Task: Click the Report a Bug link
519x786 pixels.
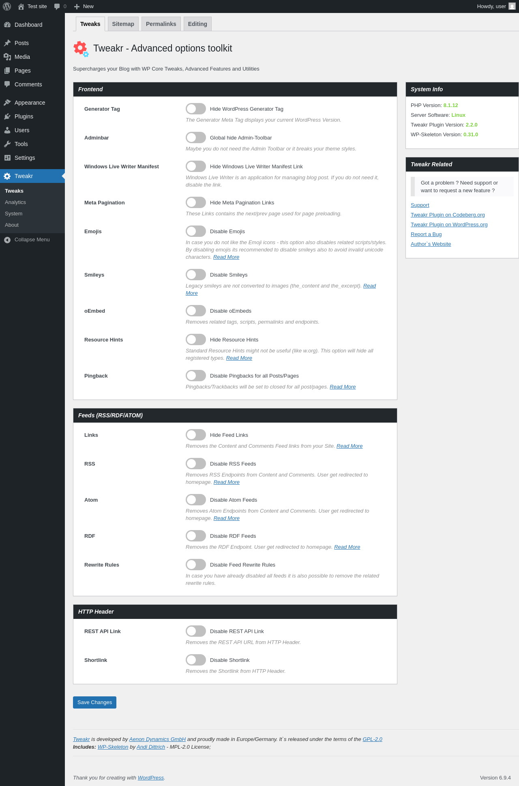Action: (426, 234)
